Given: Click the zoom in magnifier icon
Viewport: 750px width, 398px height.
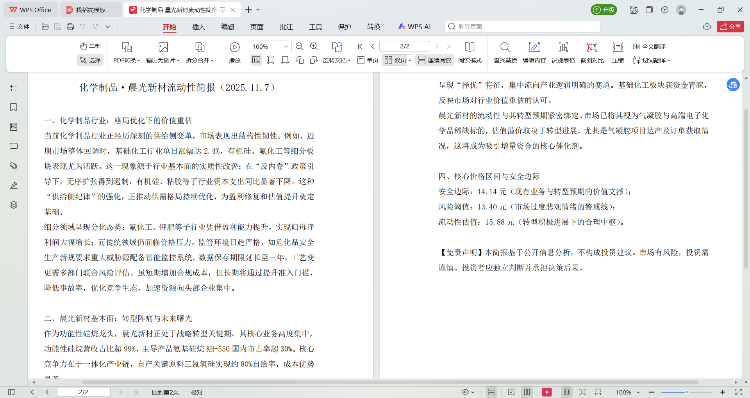Looking at the screenshot, I should point(314,47).
